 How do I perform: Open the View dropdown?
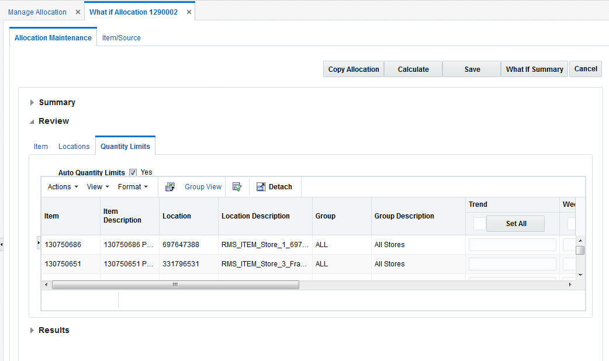click(97, 186)
